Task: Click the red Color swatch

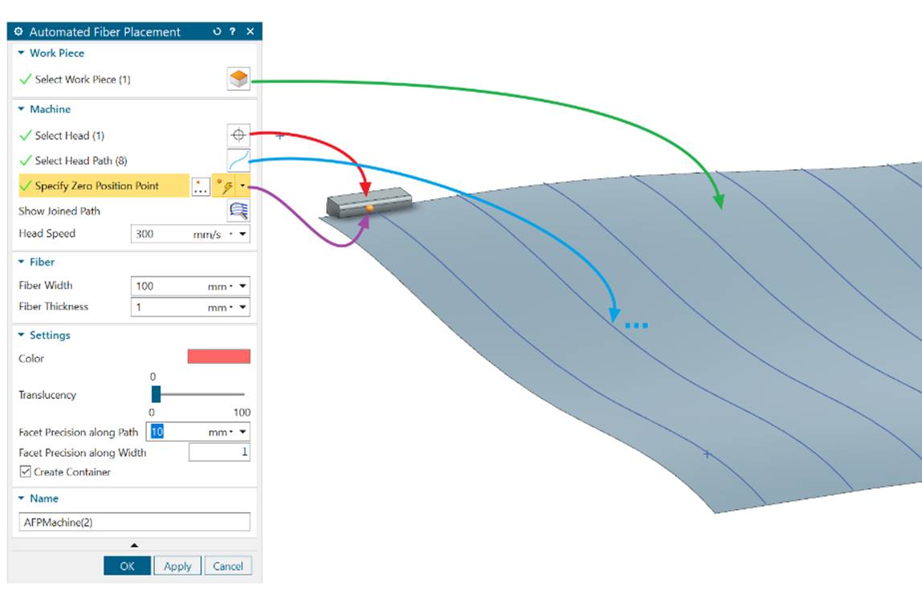Action: click(x=218, y=357)
